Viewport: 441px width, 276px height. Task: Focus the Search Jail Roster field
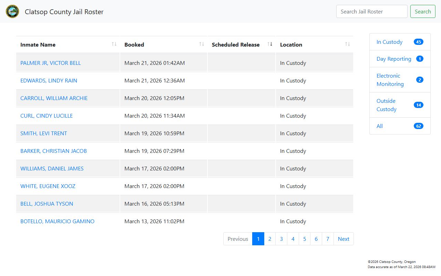tap(371, 11)
